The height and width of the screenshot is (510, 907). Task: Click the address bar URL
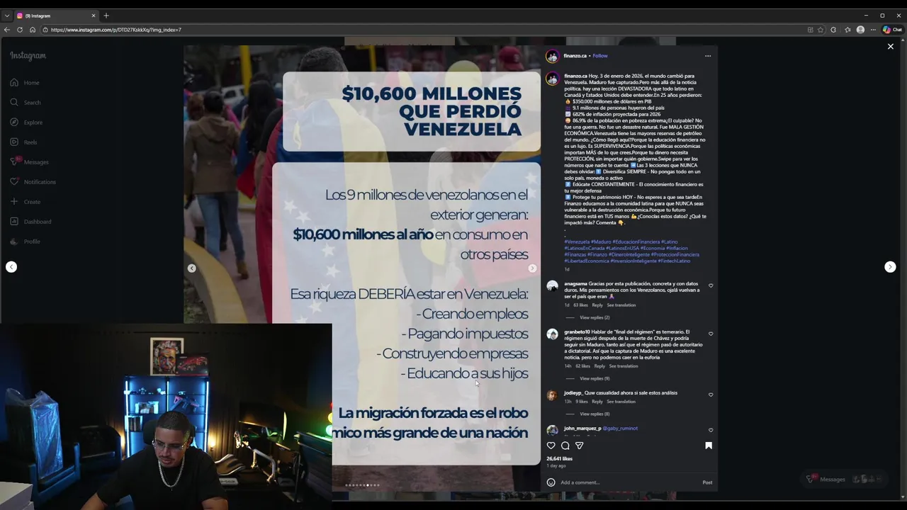pyautogui.click(x=116, y=30)
